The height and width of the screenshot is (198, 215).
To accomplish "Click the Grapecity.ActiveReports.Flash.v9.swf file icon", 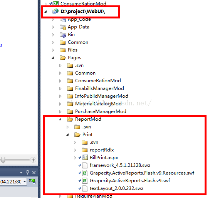I will (85, 181).
